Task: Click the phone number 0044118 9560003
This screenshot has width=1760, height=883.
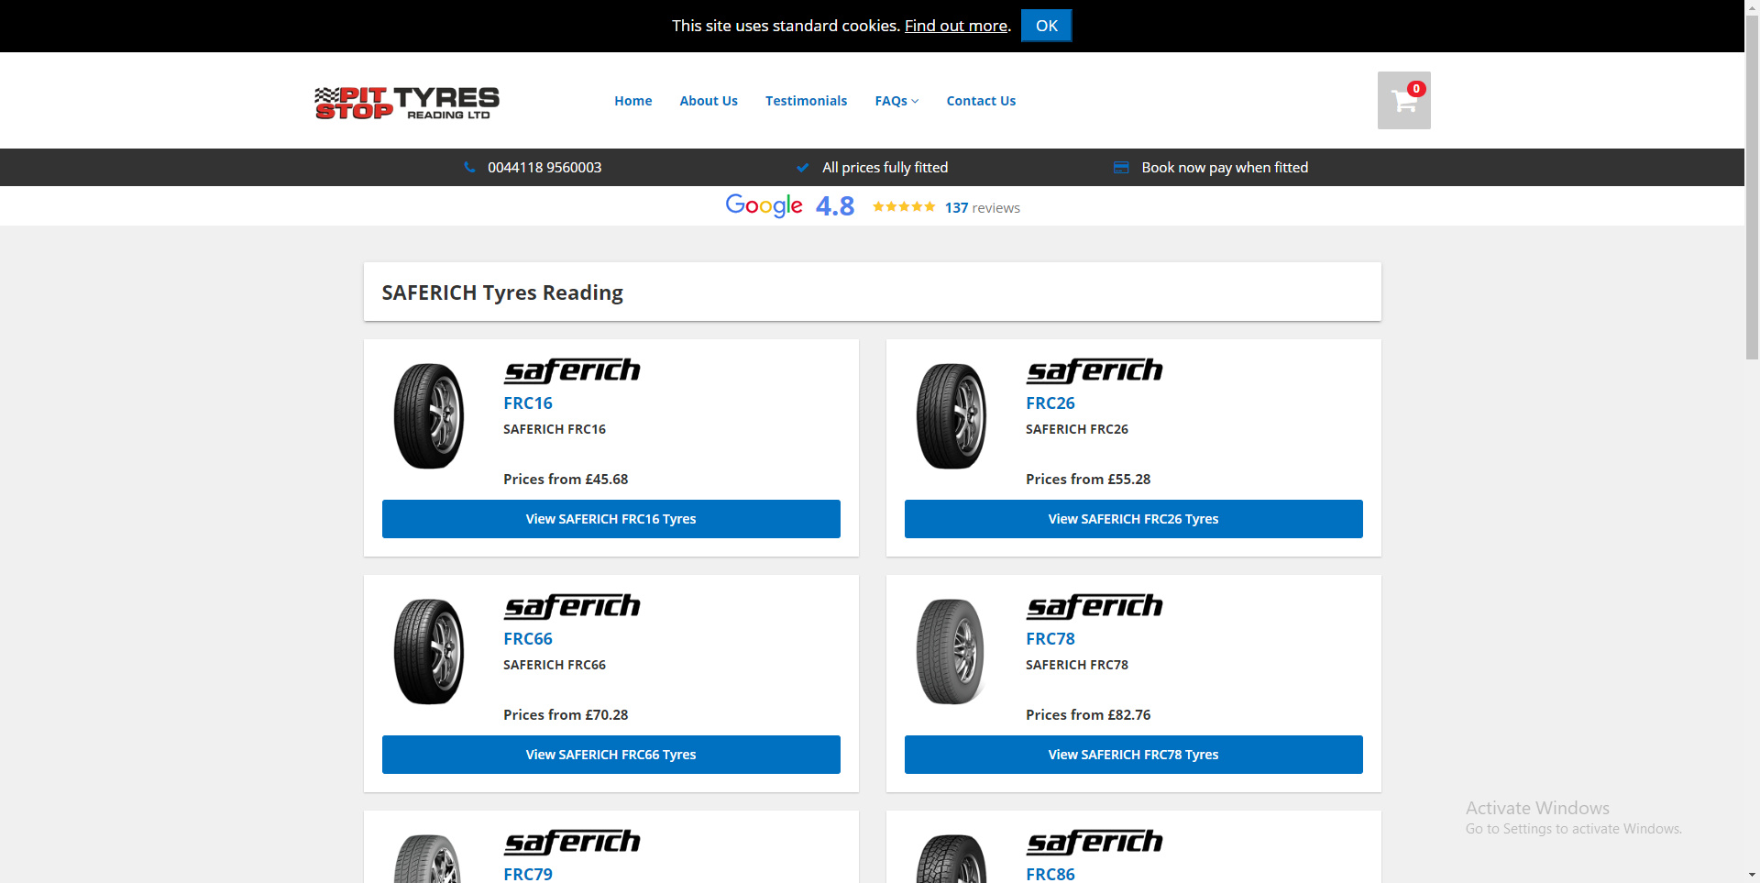Action: tap(544, 167)
